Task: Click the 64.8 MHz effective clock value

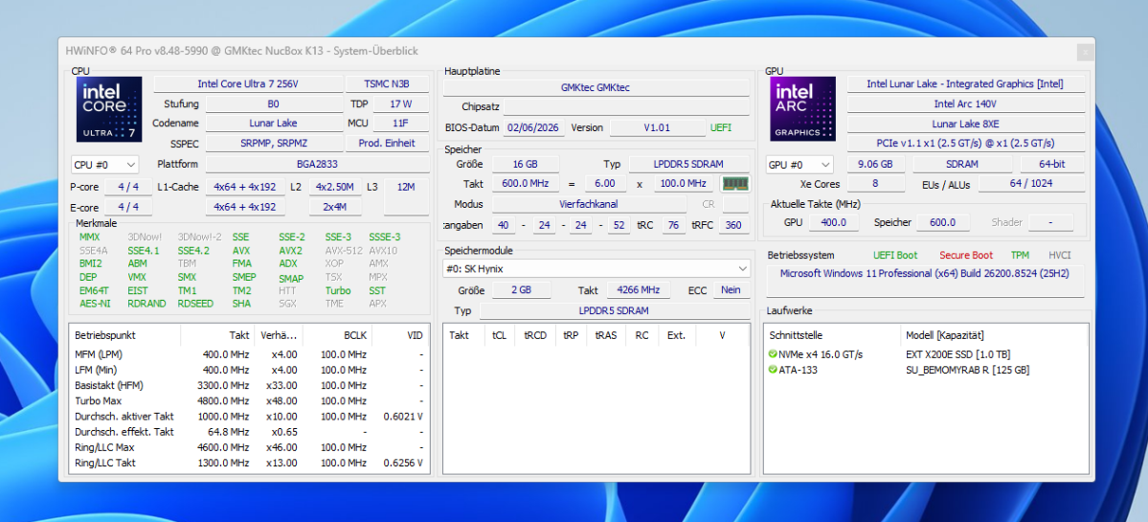Action: click(229, 432)
